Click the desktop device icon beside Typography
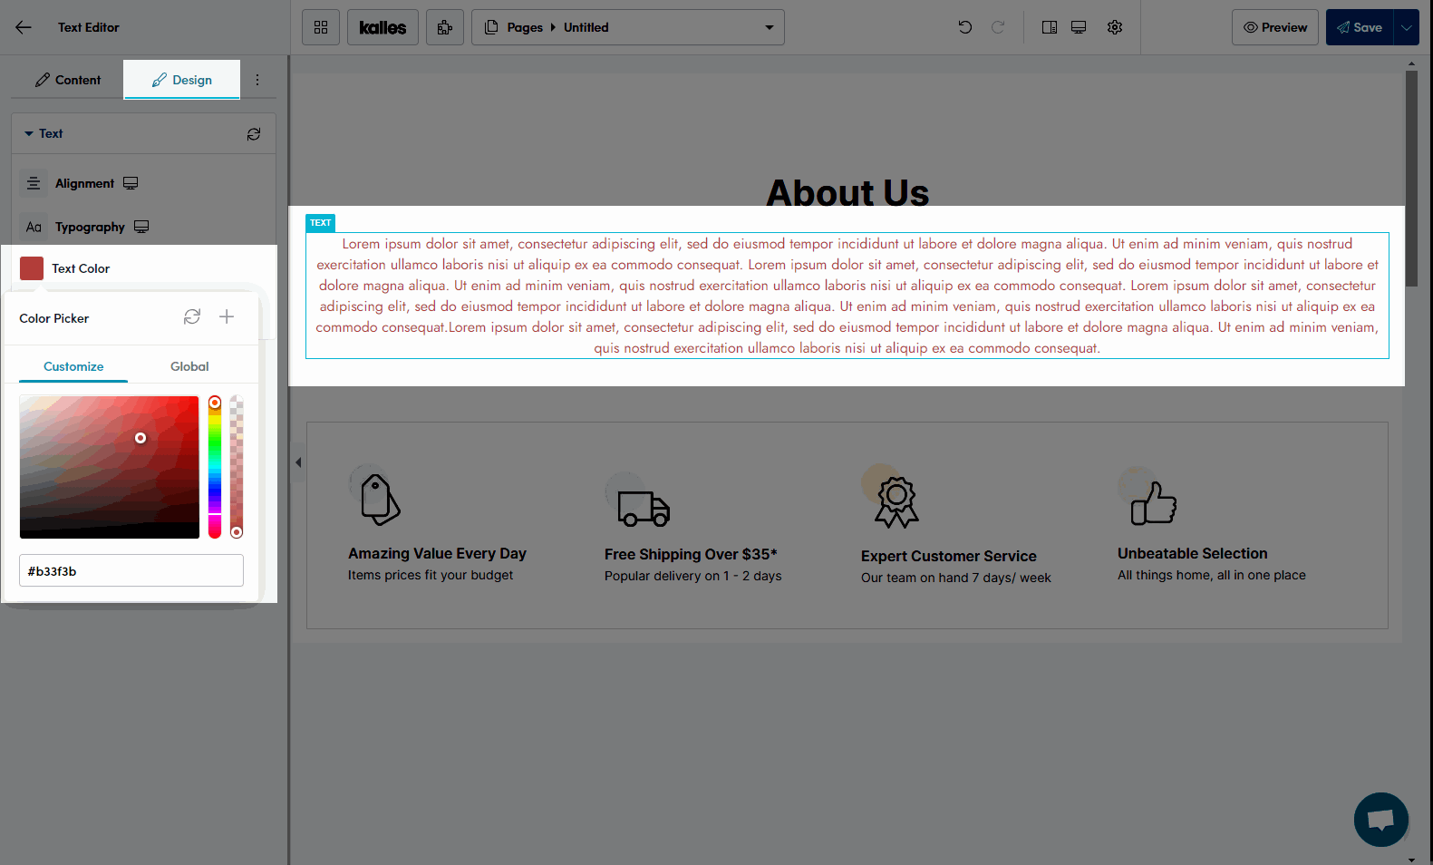This screenshot has width=1433, height=865. click(x=141, y=227)
